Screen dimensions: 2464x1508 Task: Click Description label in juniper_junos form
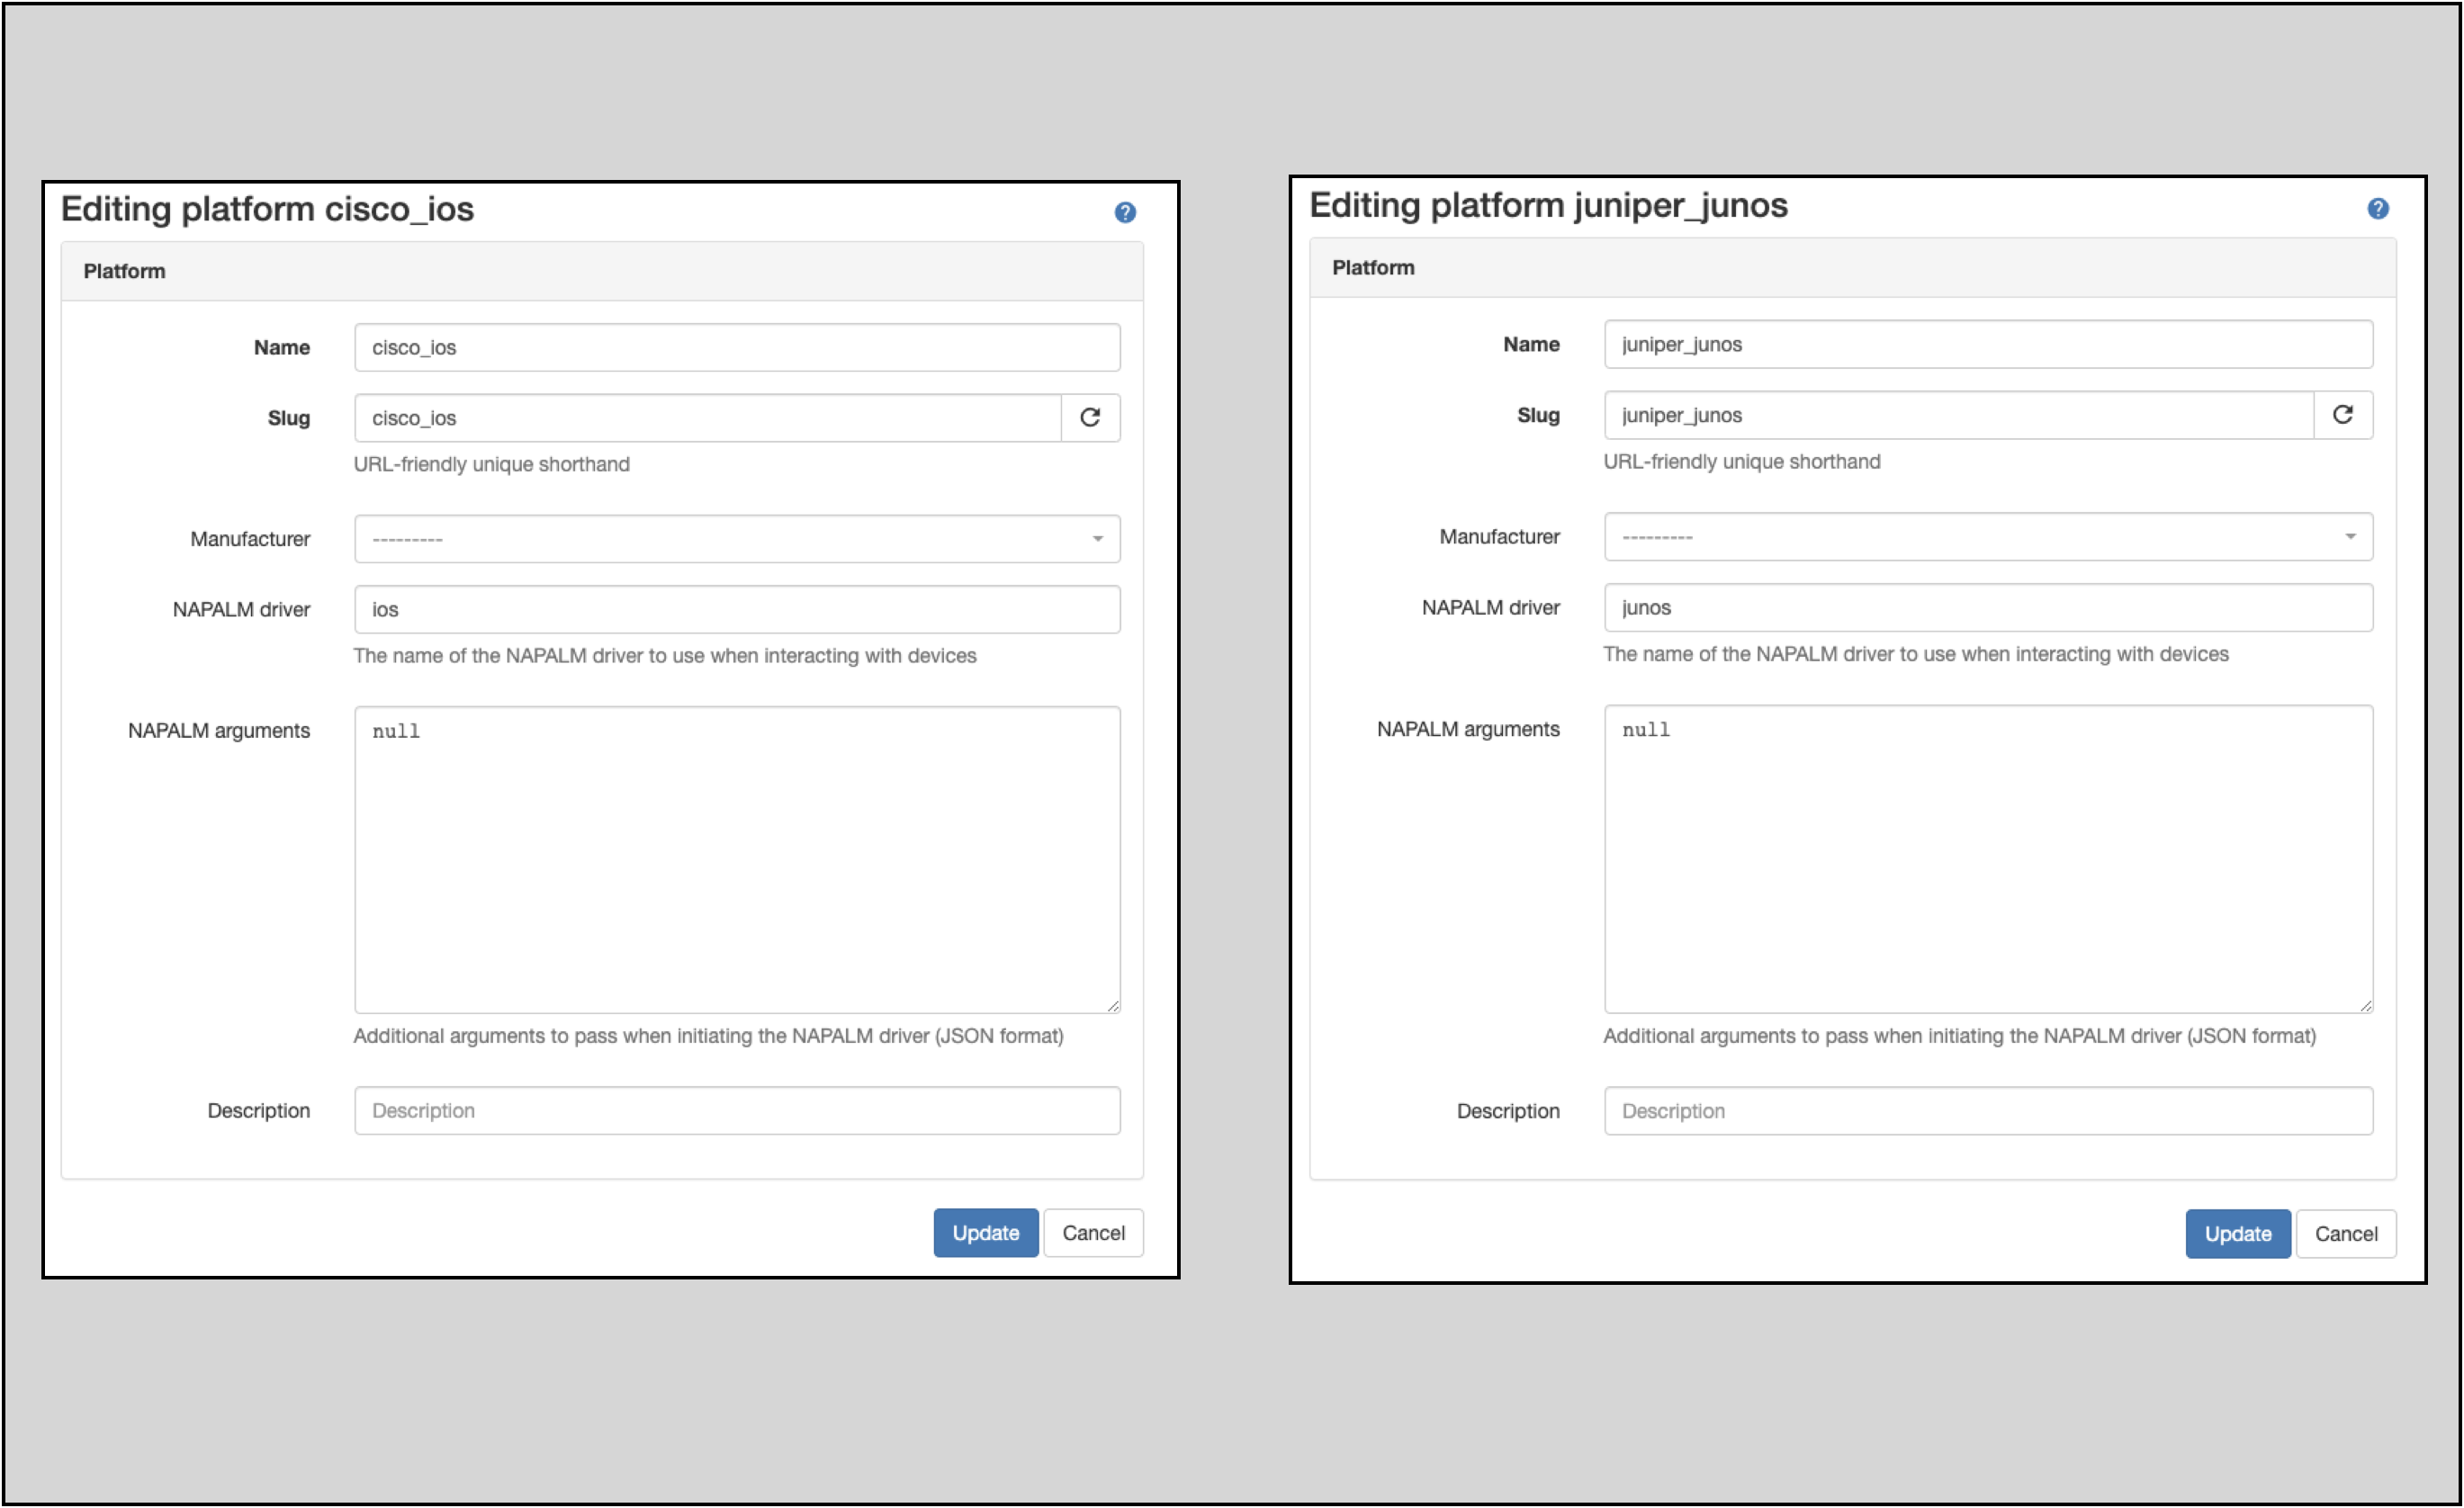1508,1111
